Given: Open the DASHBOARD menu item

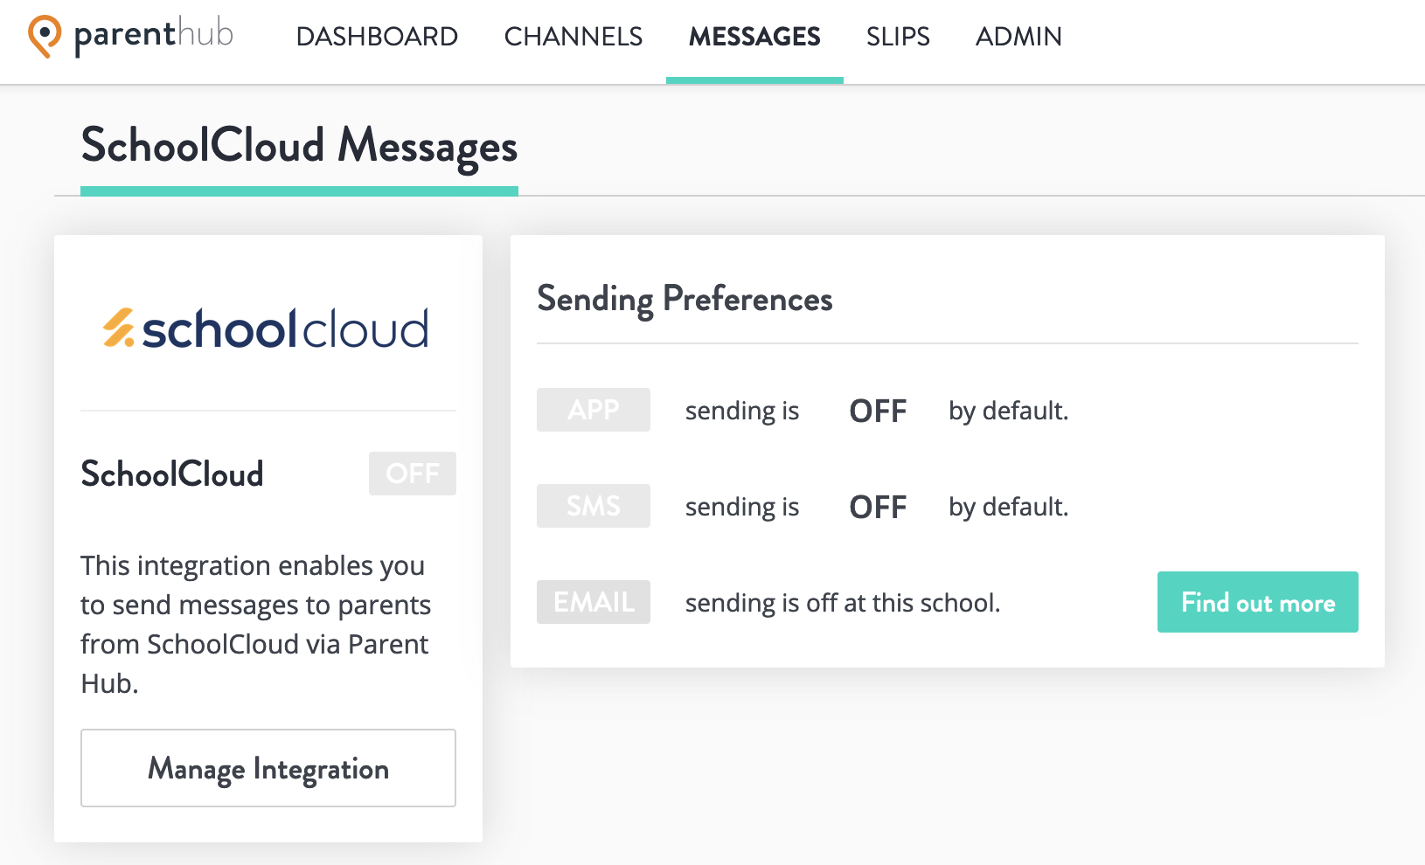Looking at the screenshot, I should click(377, 37).
